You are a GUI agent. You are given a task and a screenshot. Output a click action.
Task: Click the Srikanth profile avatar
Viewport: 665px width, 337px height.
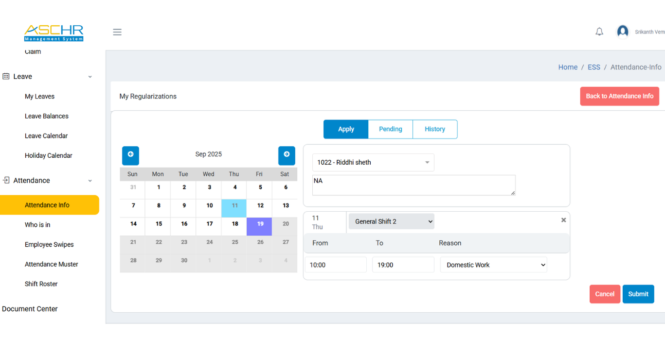tap(623, 31)
